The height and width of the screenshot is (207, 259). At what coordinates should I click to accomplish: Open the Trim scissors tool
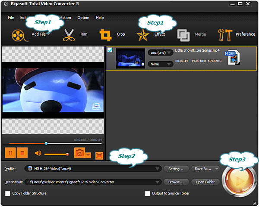(69, 35)
